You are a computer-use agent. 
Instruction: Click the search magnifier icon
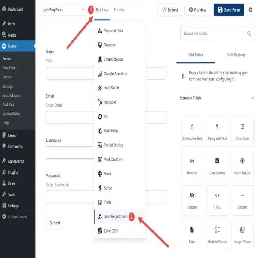coord(249,34)
